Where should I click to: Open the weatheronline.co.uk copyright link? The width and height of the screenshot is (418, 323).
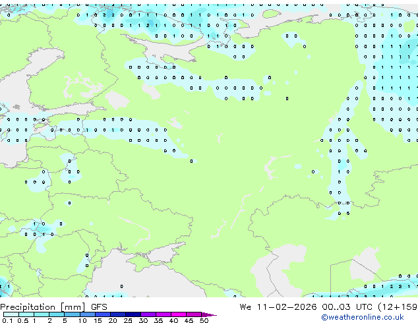tap(362, 317)
